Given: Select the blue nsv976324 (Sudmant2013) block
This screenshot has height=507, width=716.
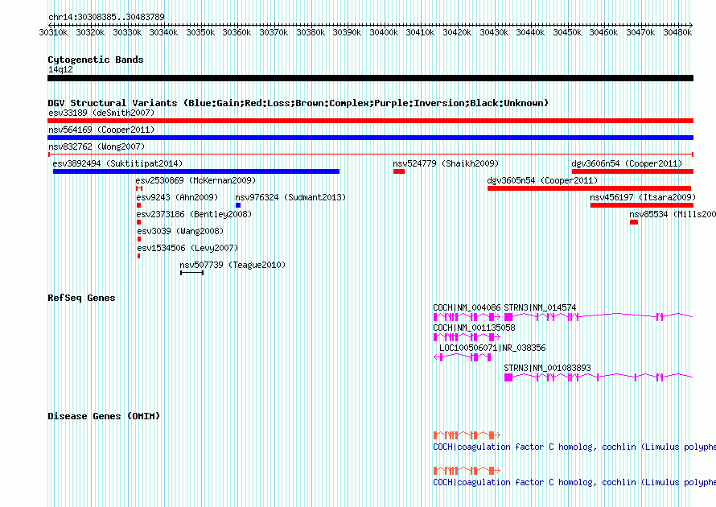Looking at the screenshot, I should [x=238, y=205].
